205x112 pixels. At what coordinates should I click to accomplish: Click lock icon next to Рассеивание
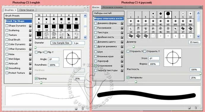click(122, 28)
